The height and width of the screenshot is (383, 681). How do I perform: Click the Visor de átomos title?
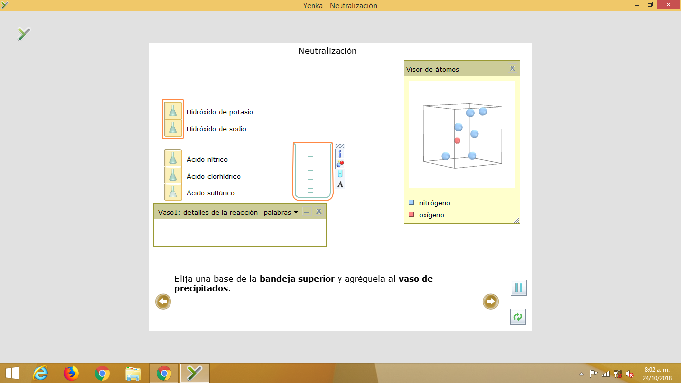[433, 69]
